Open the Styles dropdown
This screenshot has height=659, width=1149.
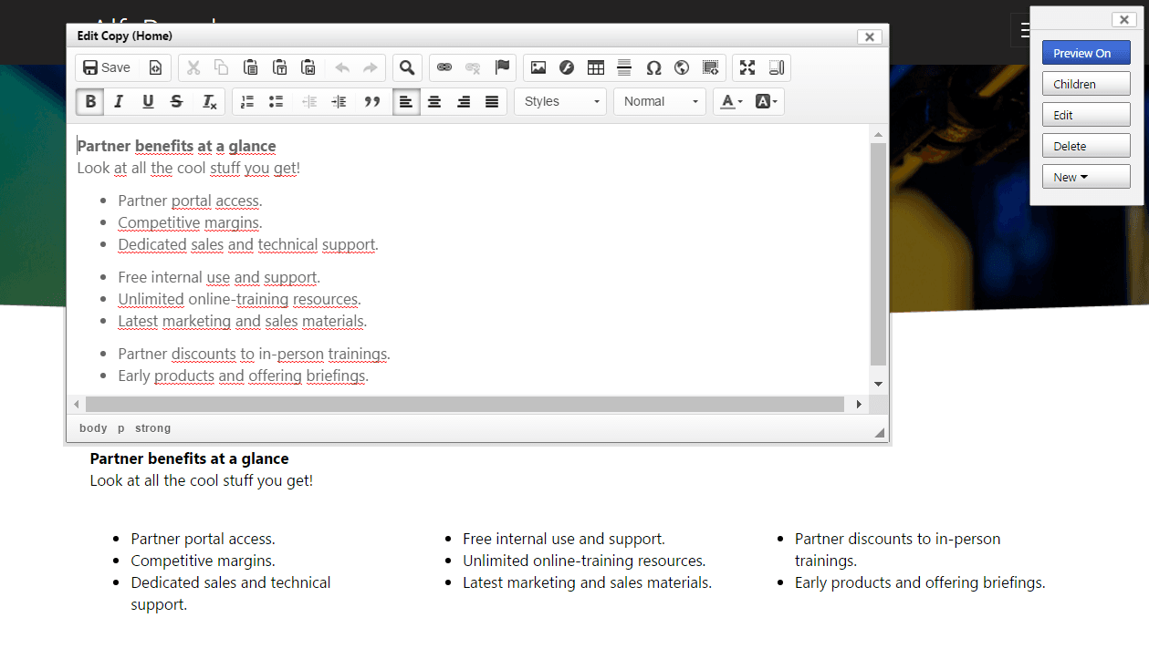(560, 101)
